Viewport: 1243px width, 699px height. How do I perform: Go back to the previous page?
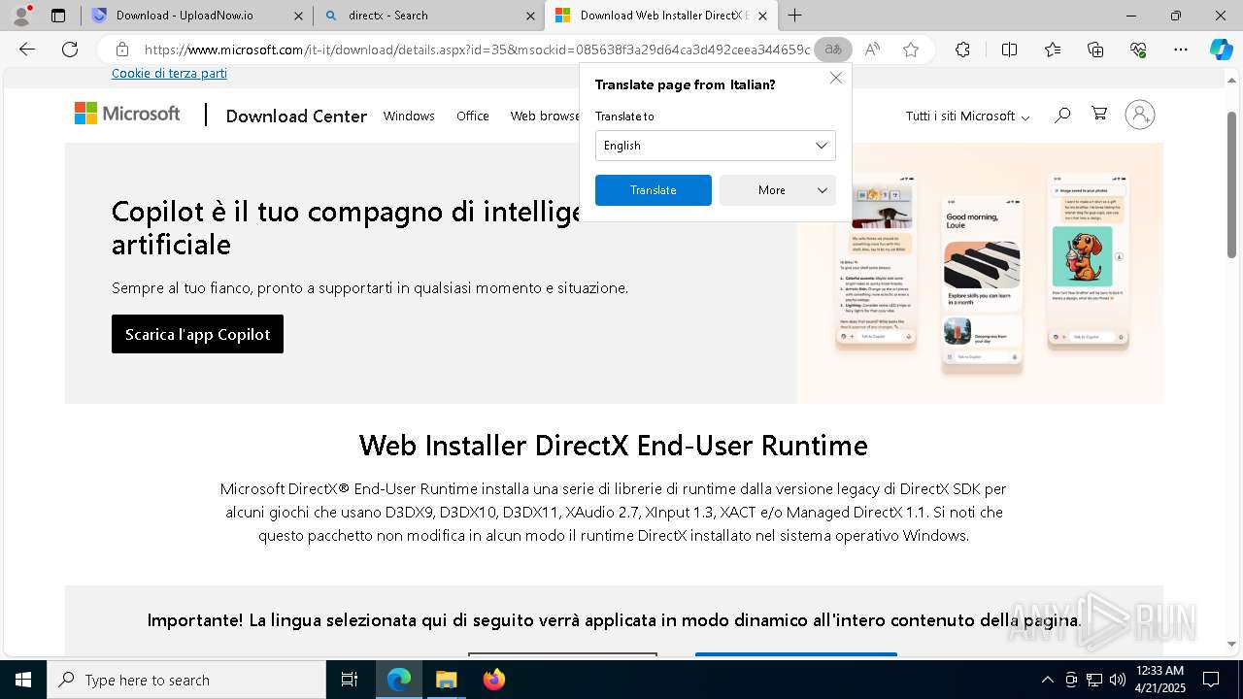pos(27,50)
